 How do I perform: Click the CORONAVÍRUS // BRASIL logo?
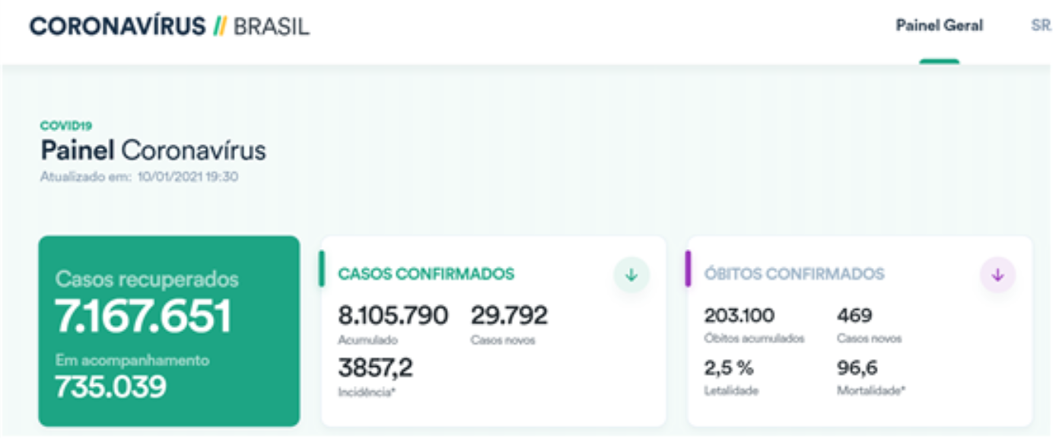pyautogui.click(x=169, y=26)
